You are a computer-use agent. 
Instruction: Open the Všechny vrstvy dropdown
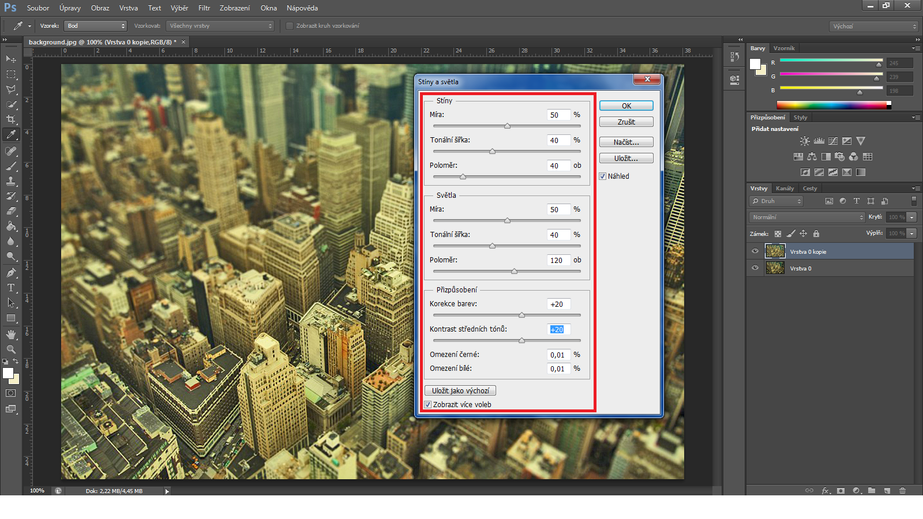[220, 26]
